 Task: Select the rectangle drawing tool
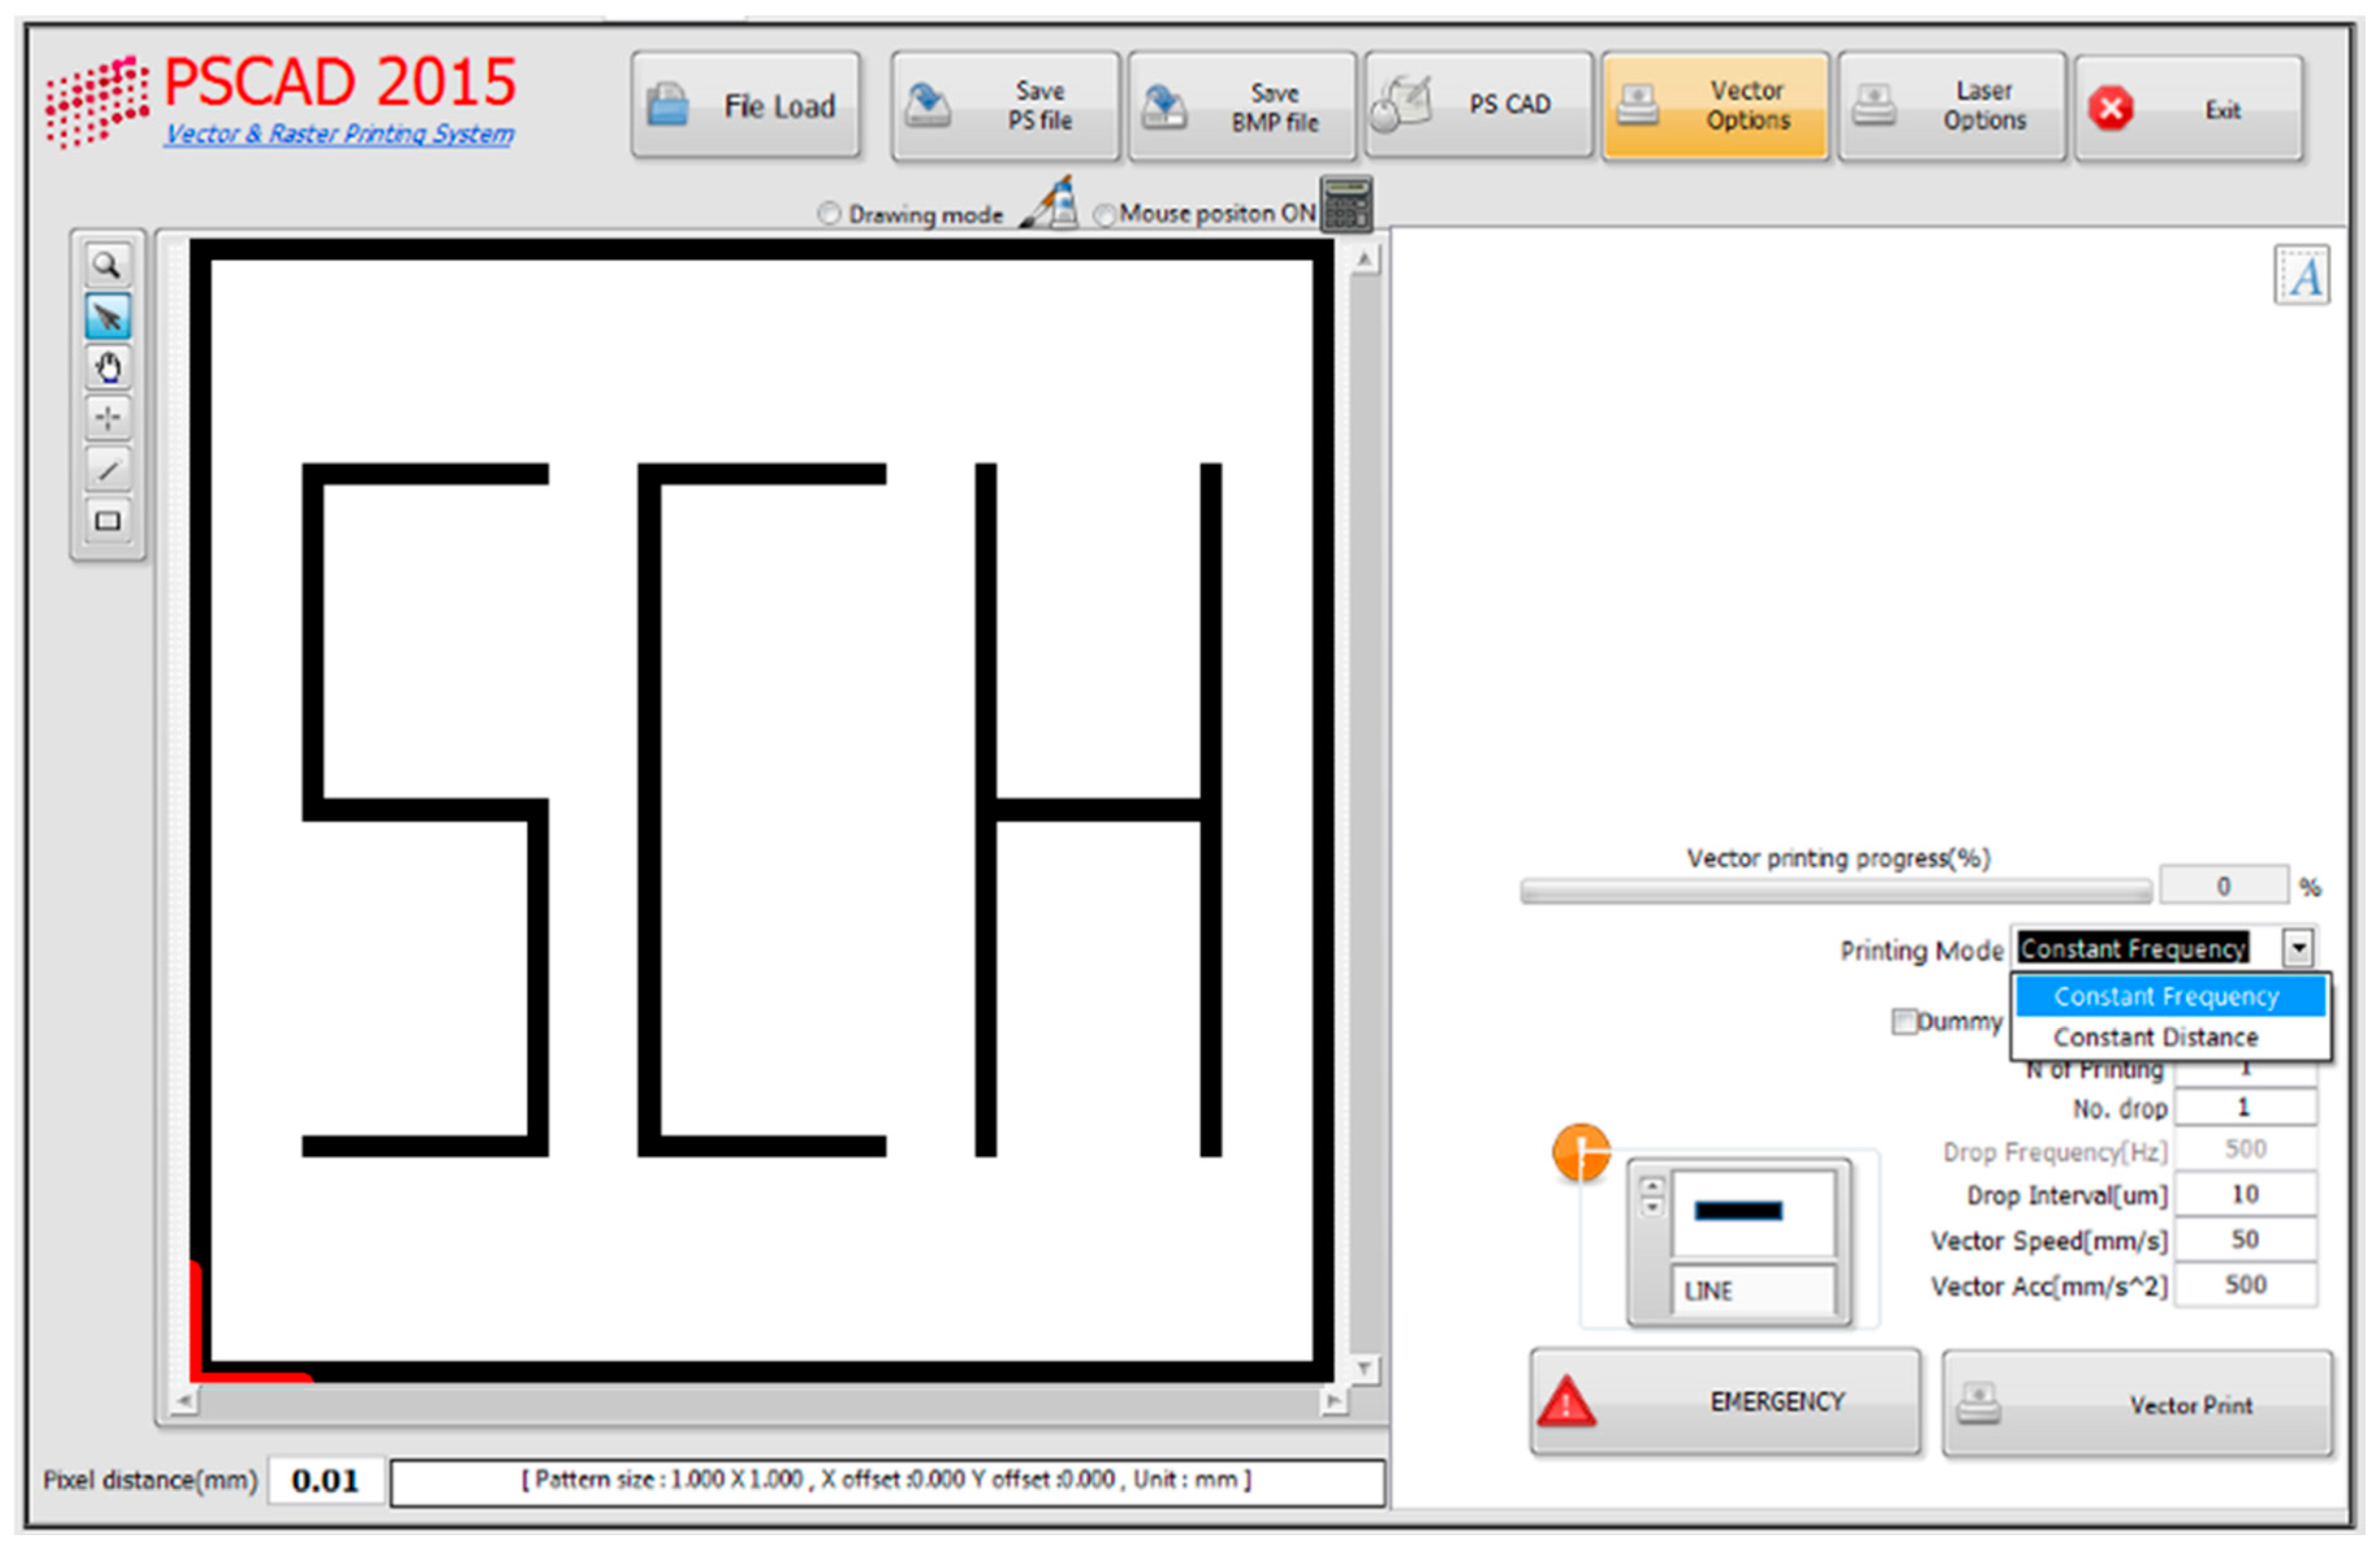[x=107, y=521]
